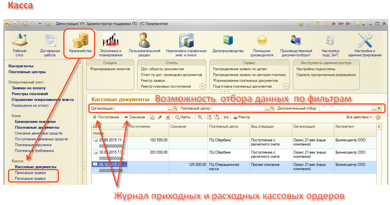The image size is (390, 205).
Task: Click the calendar icon in title bar
Action: [x=325, y=24]
